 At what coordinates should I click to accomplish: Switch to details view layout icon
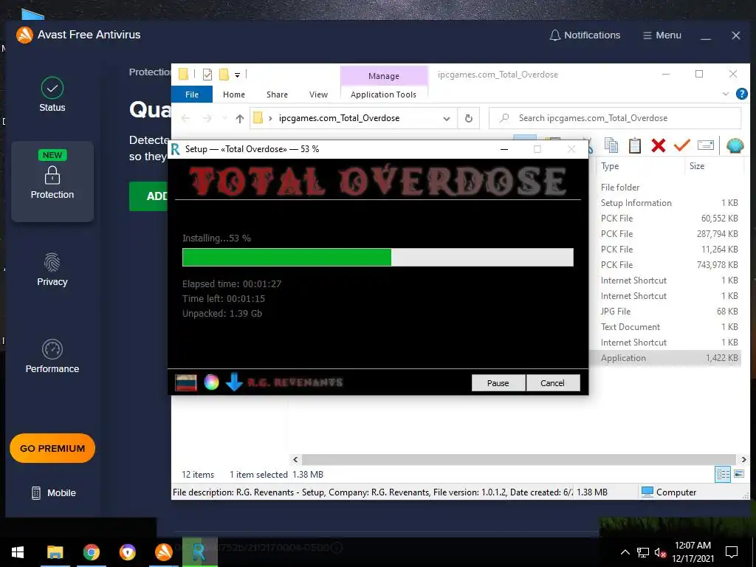(x=723, y=474)
